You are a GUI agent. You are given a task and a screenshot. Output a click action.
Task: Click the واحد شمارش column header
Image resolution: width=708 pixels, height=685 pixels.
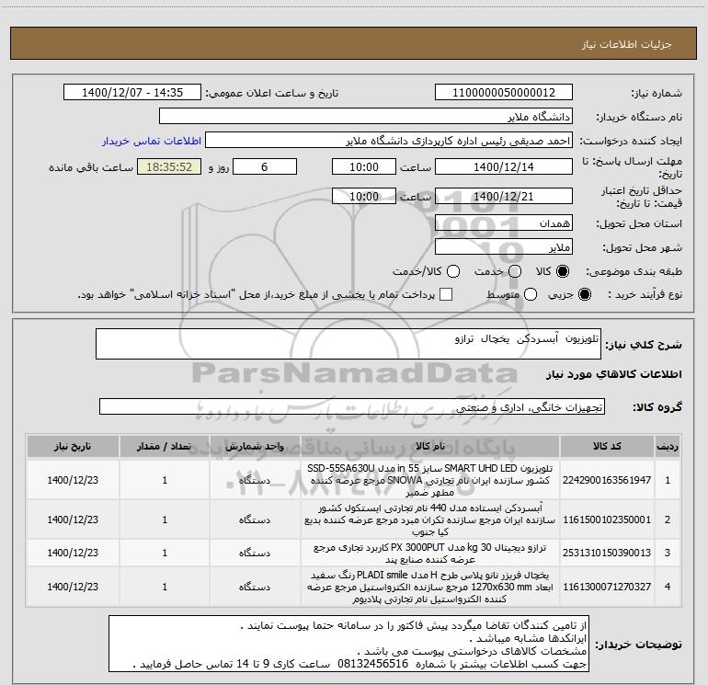pyautogui.click(x=255, y=446)
